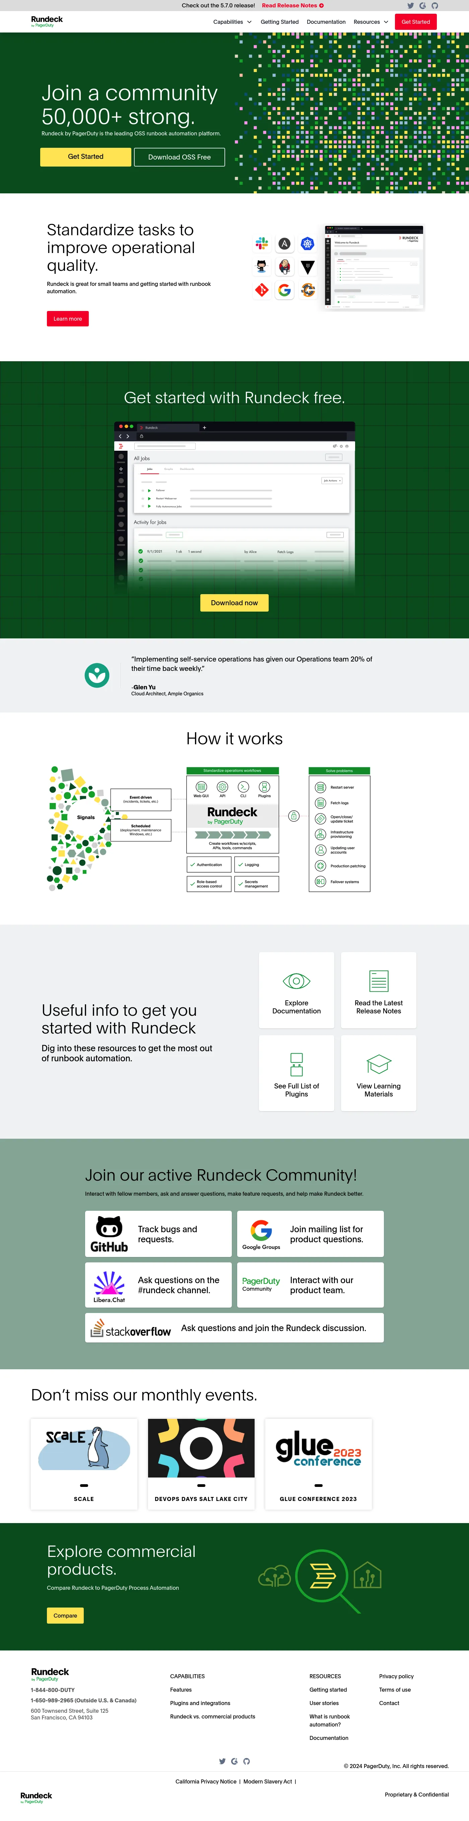Click the Download now button
469x1821 pixels.
[x=234, y=603]
